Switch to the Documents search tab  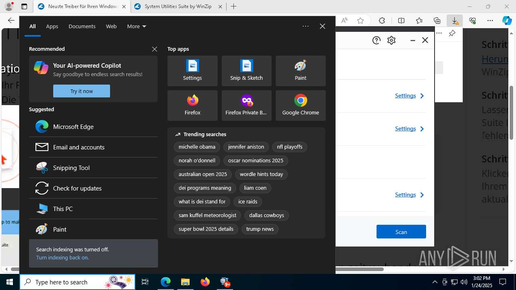(82, 27)
